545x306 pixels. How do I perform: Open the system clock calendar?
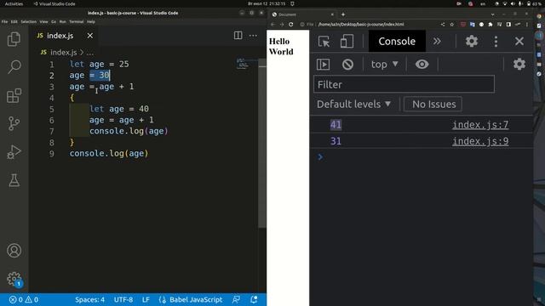coord(267,3)
